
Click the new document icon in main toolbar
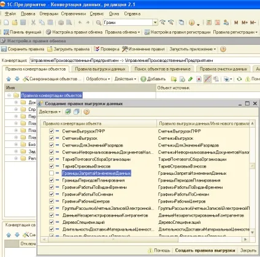[x=6, y=23]
